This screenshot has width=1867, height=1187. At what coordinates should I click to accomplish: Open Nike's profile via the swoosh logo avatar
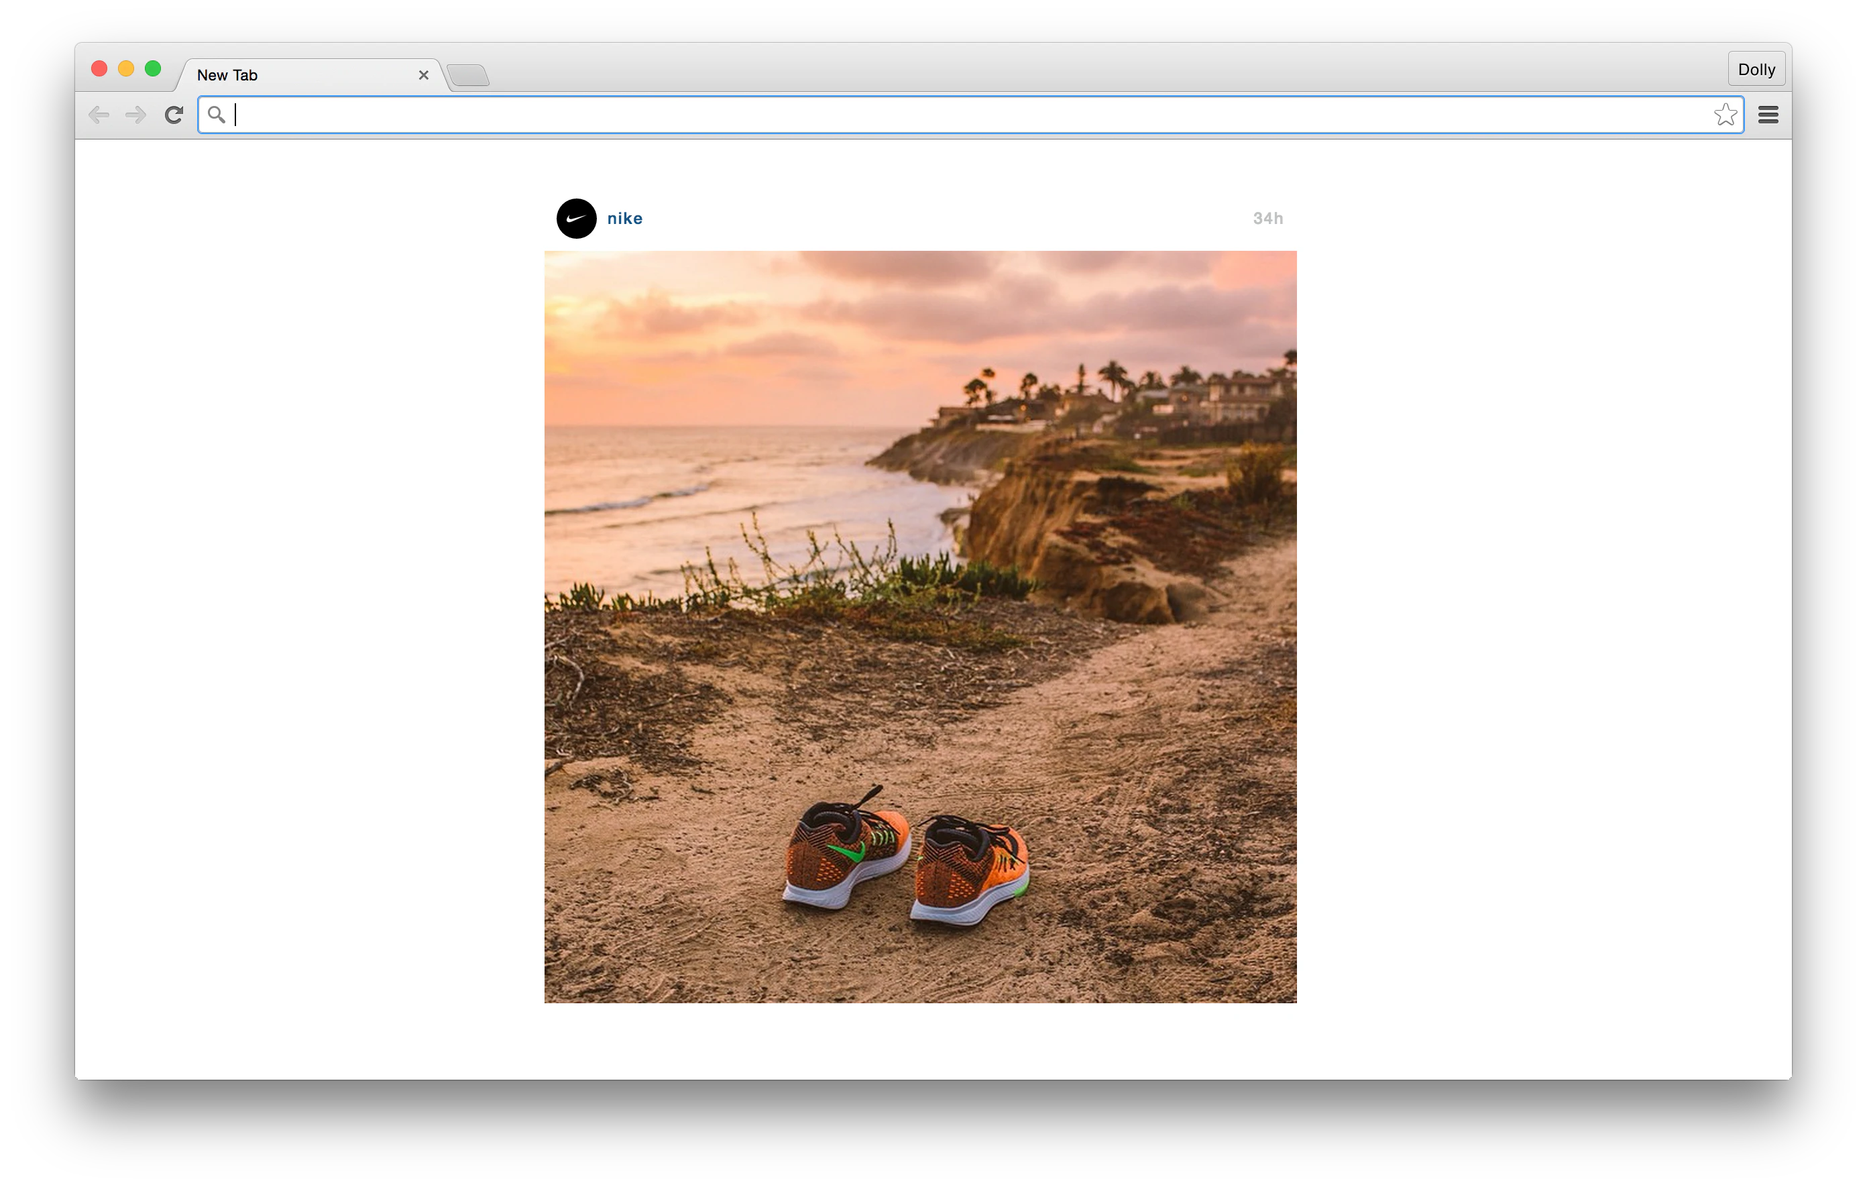tap(575, 218)
